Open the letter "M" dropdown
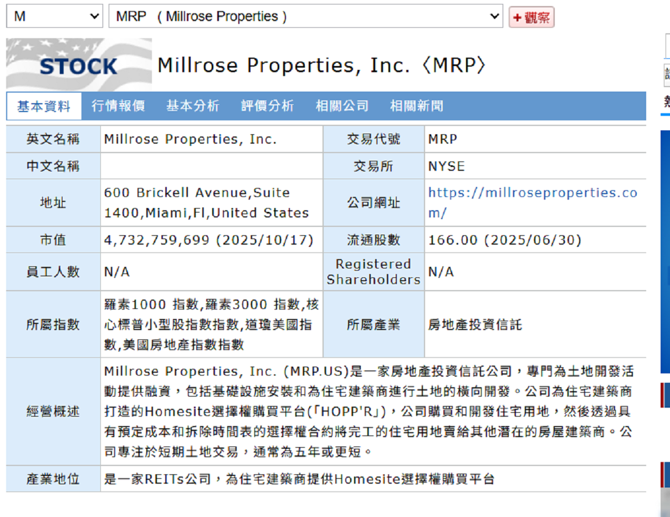 [x=54, y=17]
